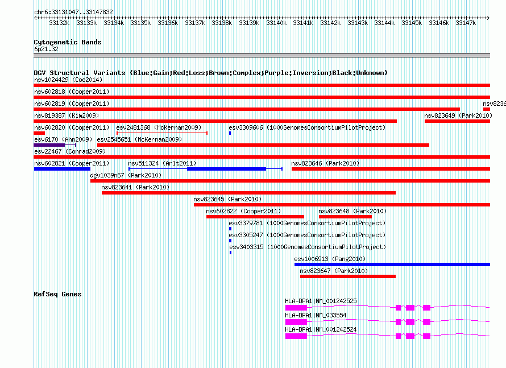Click the ruler's right end arrow
This screenshot has width=506, height=368.
click(488, 18)
